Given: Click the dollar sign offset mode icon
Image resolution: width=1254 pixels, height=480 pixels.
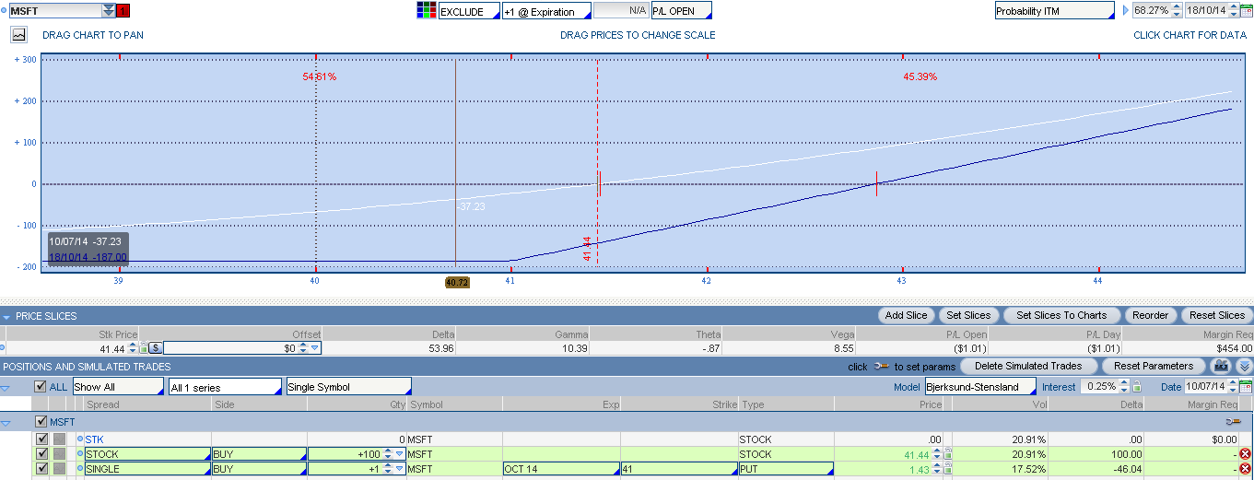Looking at the screenshot, I should pos(156,348).
